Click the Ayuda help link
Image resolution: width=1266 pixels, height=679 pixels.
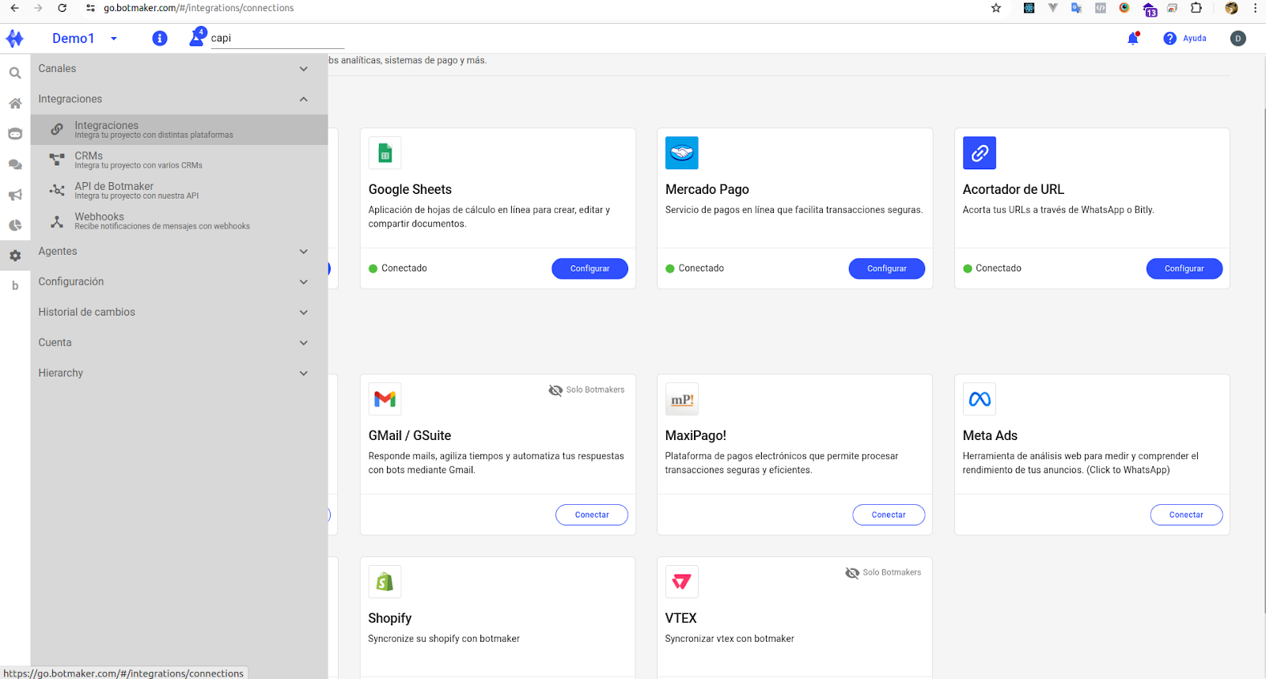pos(1195,38)
